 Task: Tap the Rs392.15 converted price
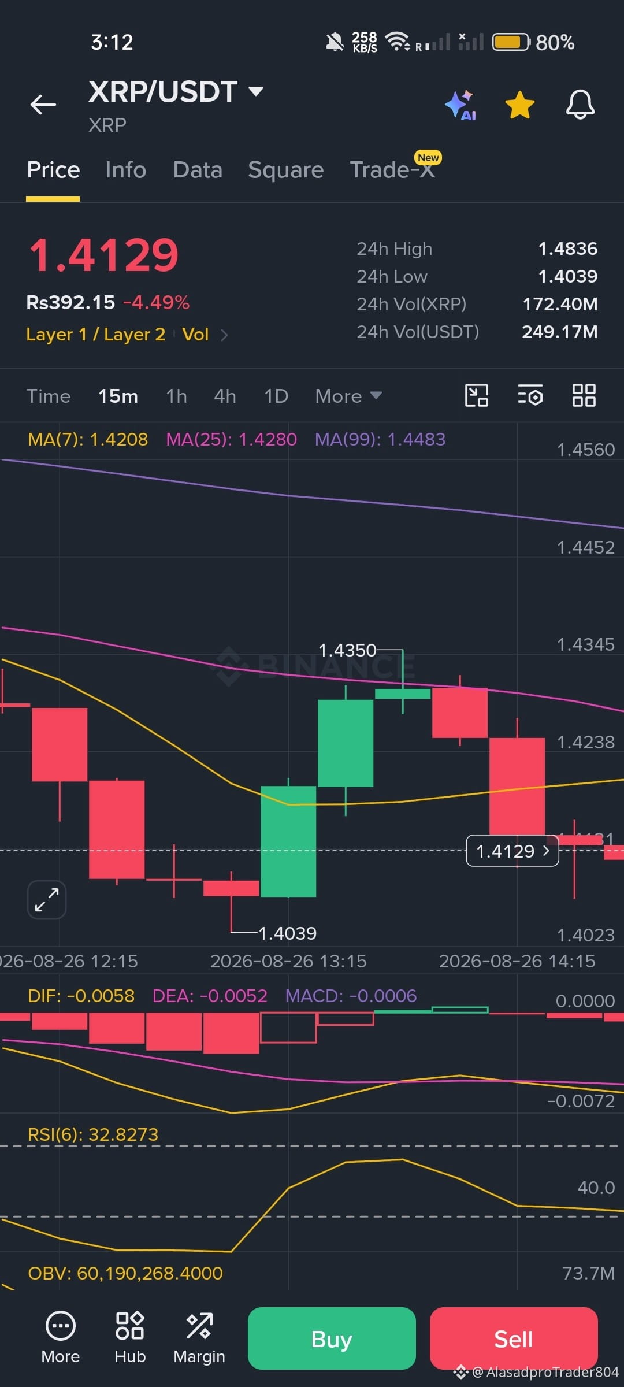(x=71, y=302)
